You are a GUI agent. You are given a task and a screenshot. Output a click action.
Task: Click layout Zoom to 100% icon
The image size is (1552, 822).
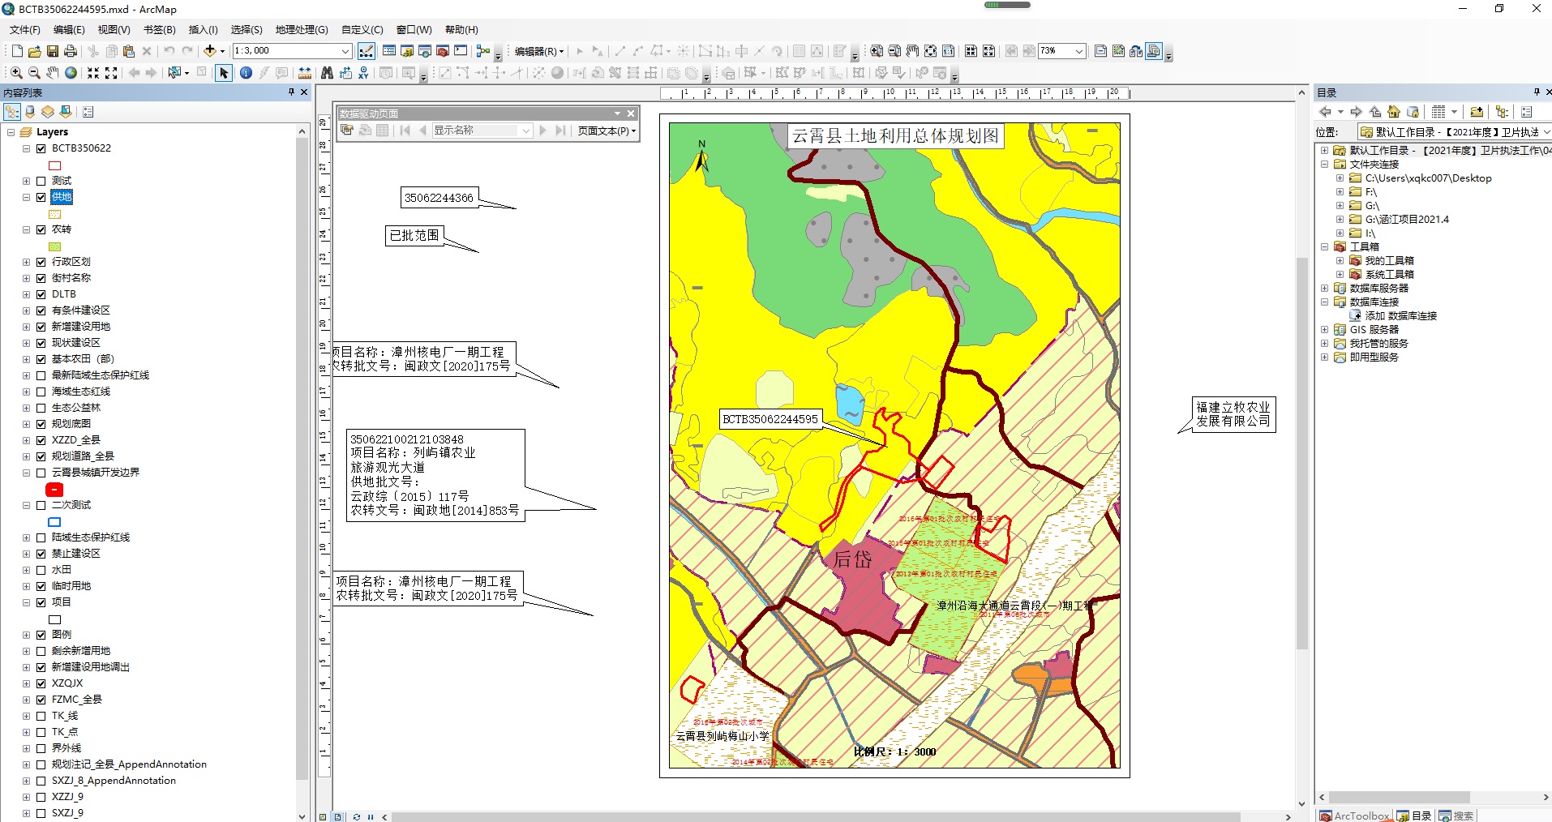tap(949, 51)
